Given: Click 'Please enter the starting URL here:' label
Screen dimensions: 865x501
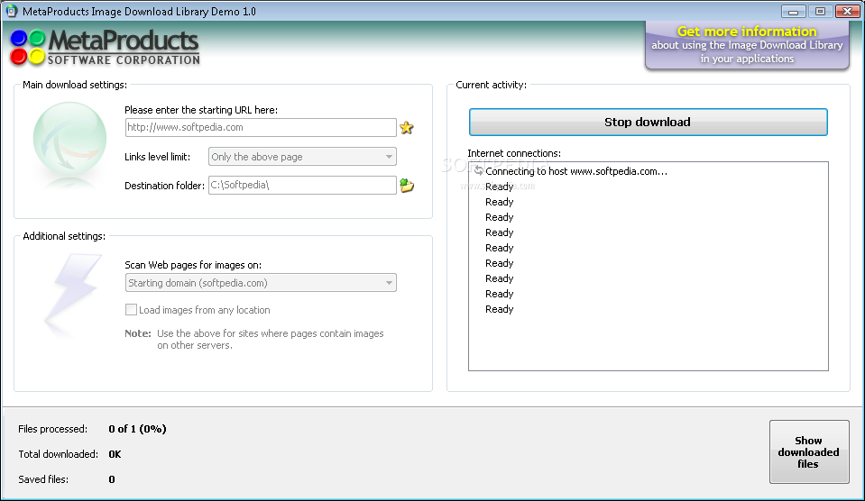Looking at the screenshot, I should click(x=201, y=110).
